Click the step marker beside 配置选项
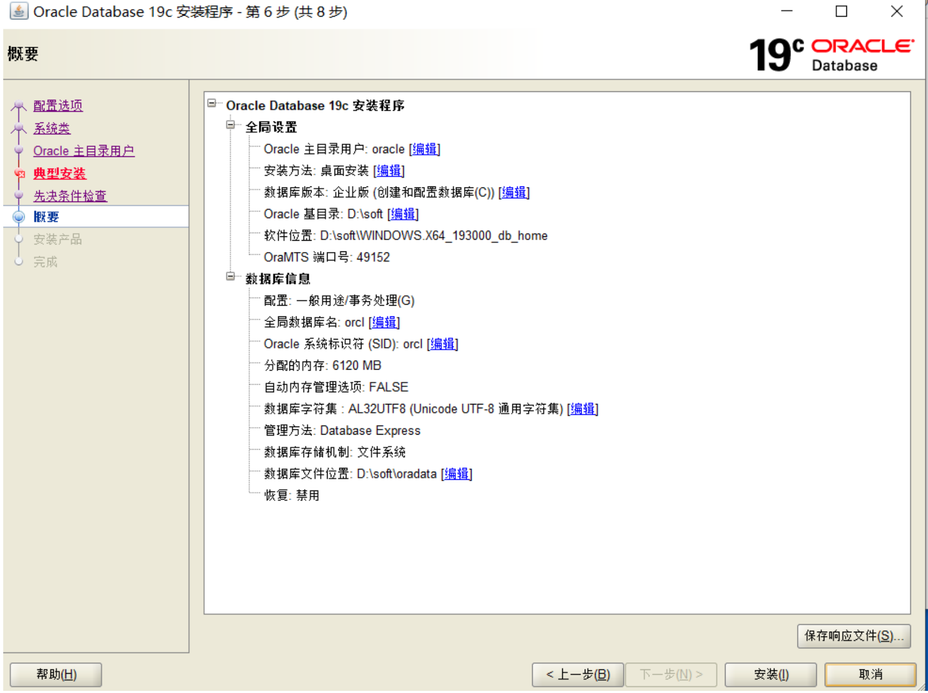This screenshot has height=693, width=928. (19, 106)
